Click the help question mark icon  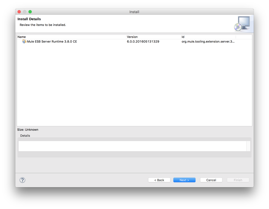coord(22,180)
